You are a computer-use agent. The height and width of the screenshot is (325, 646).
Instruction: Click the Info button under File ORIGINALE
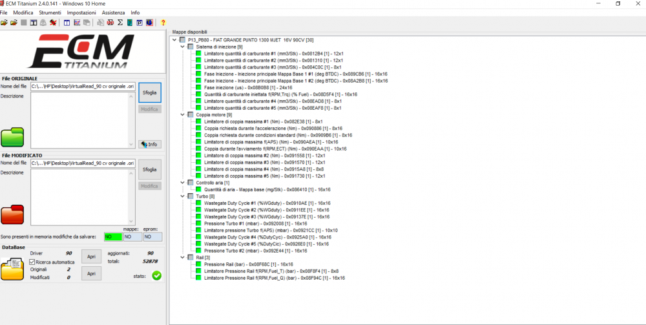tap(150, 145)
